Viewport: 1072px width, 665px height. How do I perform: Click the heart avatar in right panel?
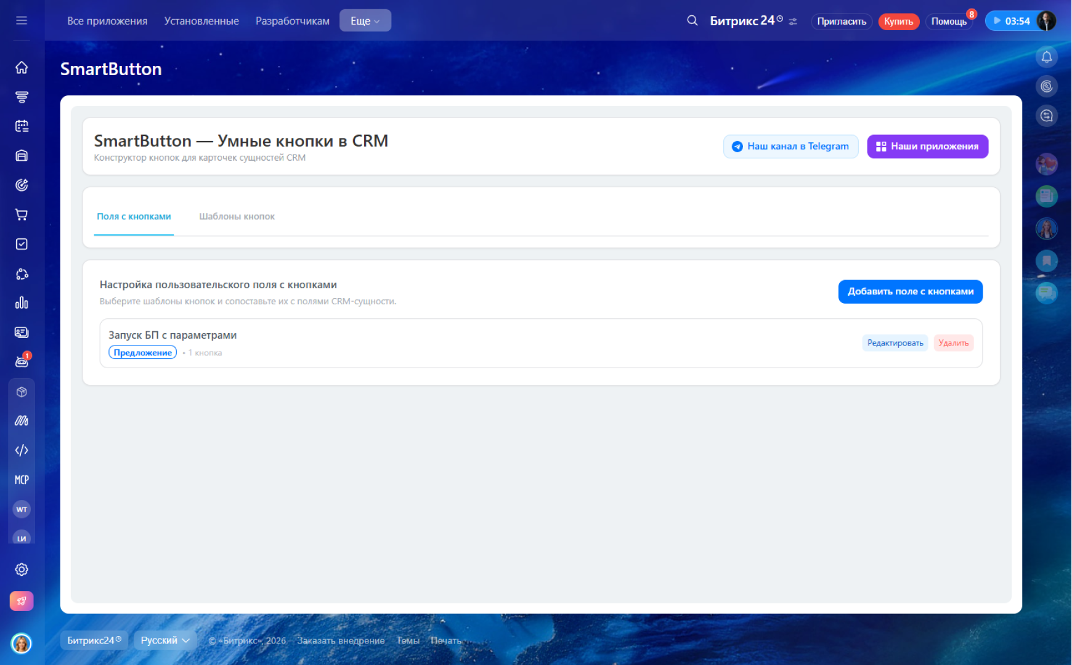(x=1047, y=164)
